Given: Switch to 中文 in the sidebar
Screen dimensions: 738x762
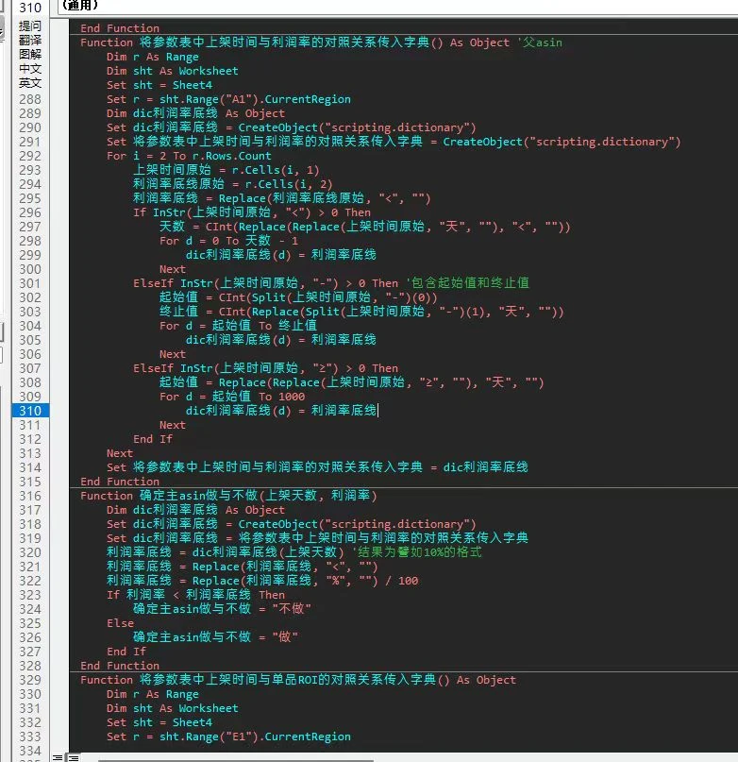Looking at the screenshot, I should pos(30,69).
